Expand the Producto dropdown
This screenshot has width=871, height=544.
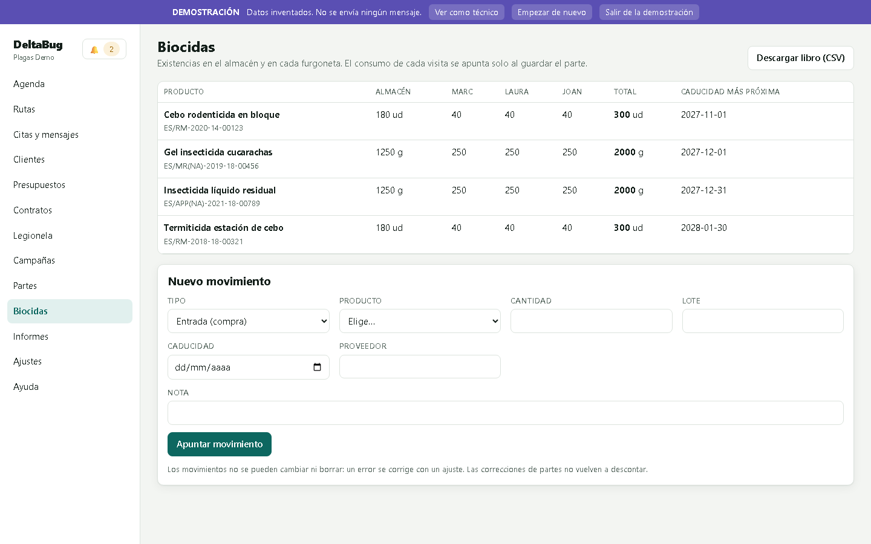click(420, 321)
